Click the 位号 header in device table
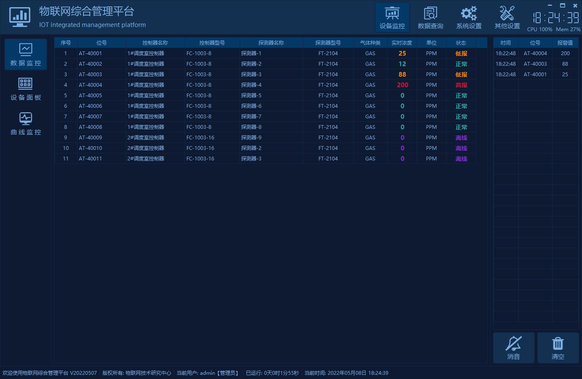The image size is (582, 379). 101,43
